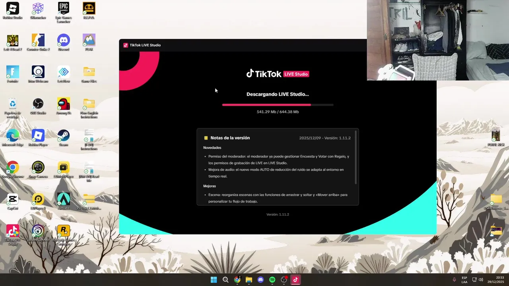Select the Game Files folder
Image resolution: width=509 pixels, height=286 pixels.
pyautogui.click(x=89, y=74)
